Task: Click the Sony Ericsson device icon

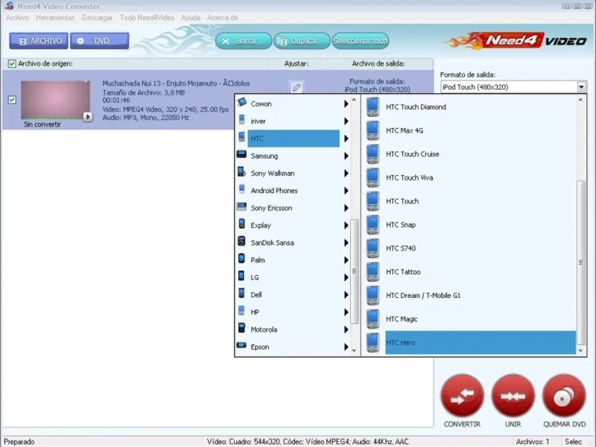Action: (x=241, y=207)
